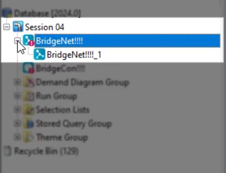The width and height of the screenshot is (226, 173).
Task: Click the Database icon at the tree root
Action: (x=7, y=13)
